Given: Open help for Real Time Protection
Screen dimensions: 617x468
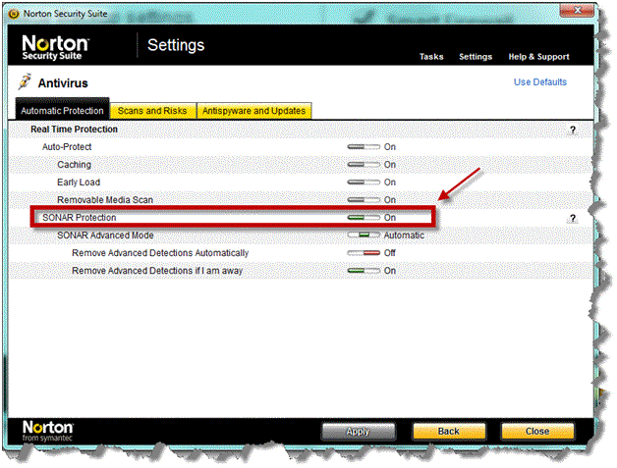Looking at the screenshot, I should pos(573,130).
